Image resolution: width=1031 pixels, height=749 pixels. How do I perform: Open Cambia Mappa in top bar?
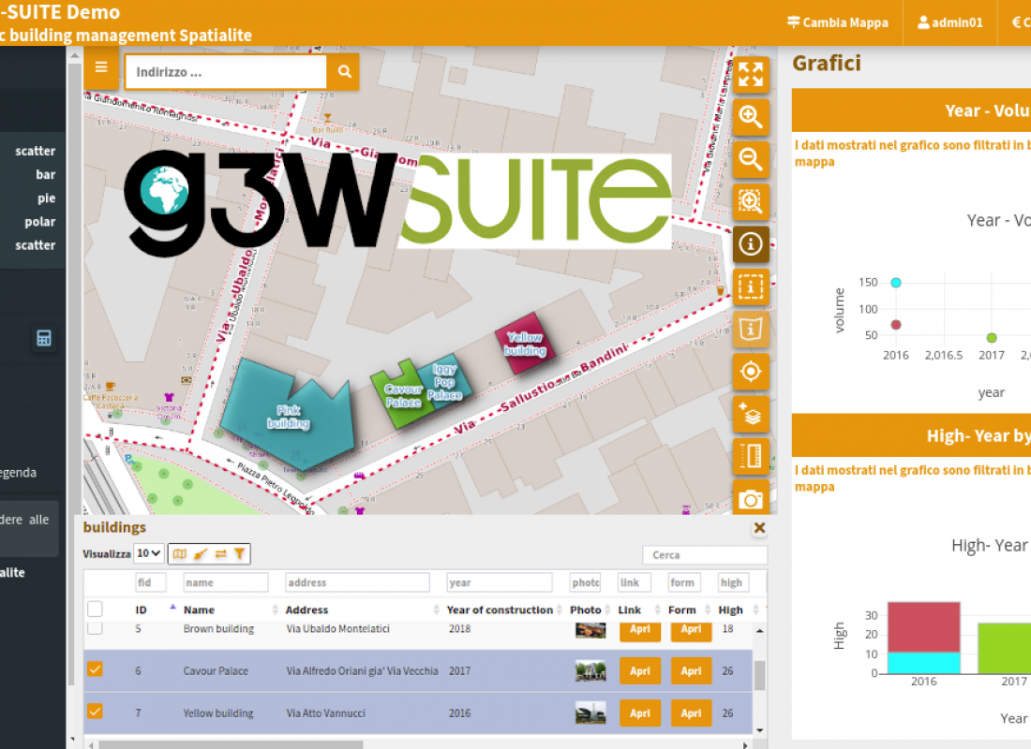click(838, 22)
